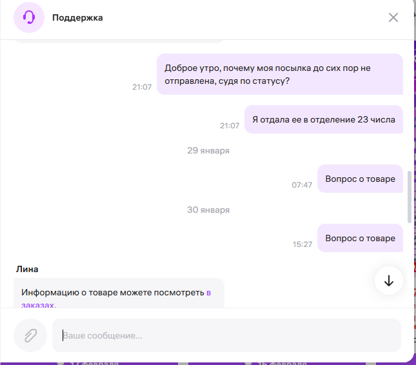The image size is (416, 365).
Task: Close the Поддержка chat window
Action: click(393, 17)
